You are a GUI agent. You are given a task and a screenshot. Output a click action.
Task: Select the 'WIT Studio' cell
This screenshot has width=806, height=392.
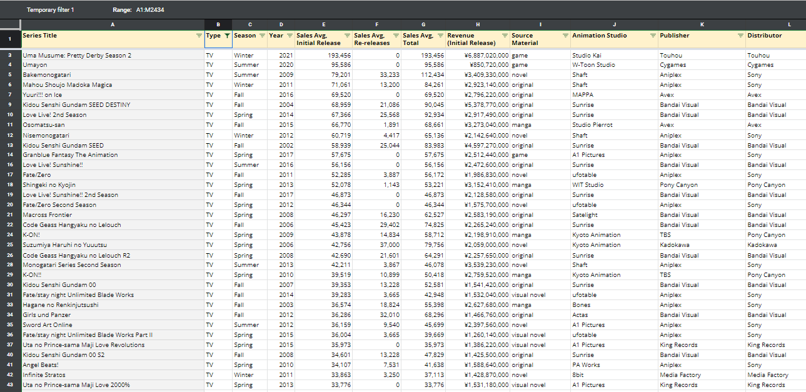click(614, 185)
